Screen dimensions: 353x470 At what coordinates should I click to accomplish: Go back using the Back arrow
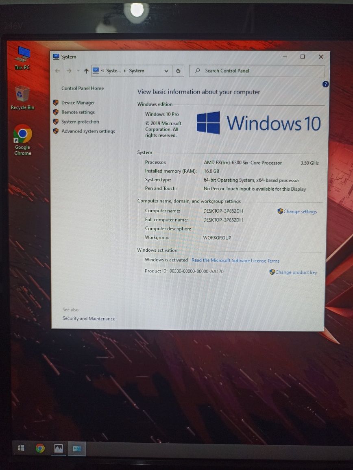58,71
